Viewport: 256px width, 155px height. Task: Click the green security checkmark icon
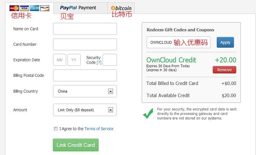[148, 113]
